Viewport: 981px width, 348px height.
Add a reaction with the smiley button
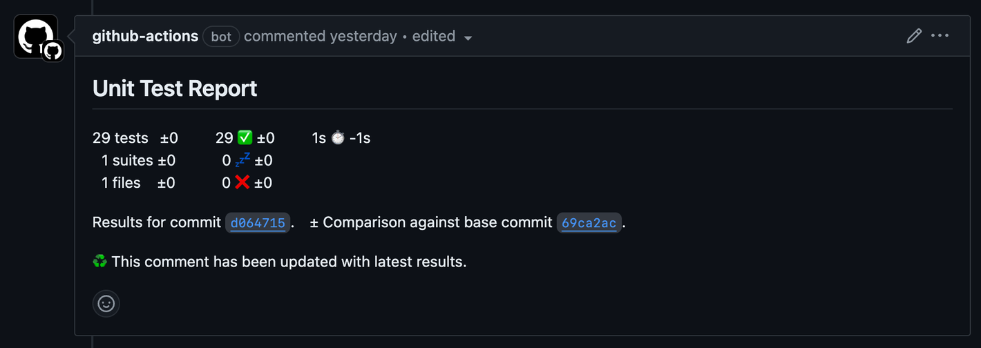point(106,304)
